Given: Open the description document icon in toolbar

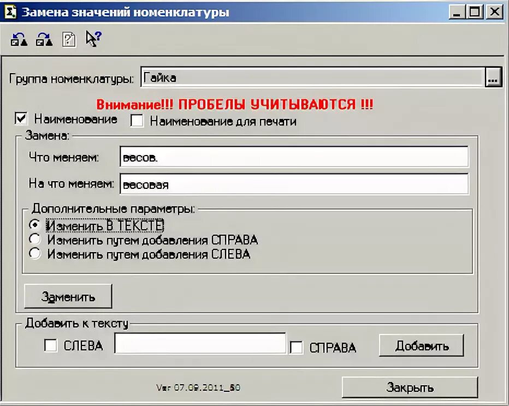Looking at the screenshot, I should 69,40.
